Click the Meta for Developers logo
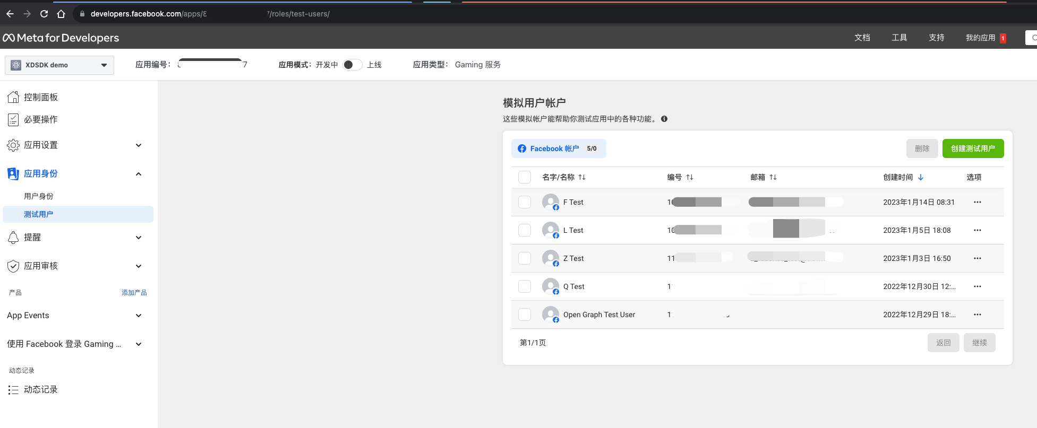Viewport: 1037px width, 428px height. [x=61, y=38]
